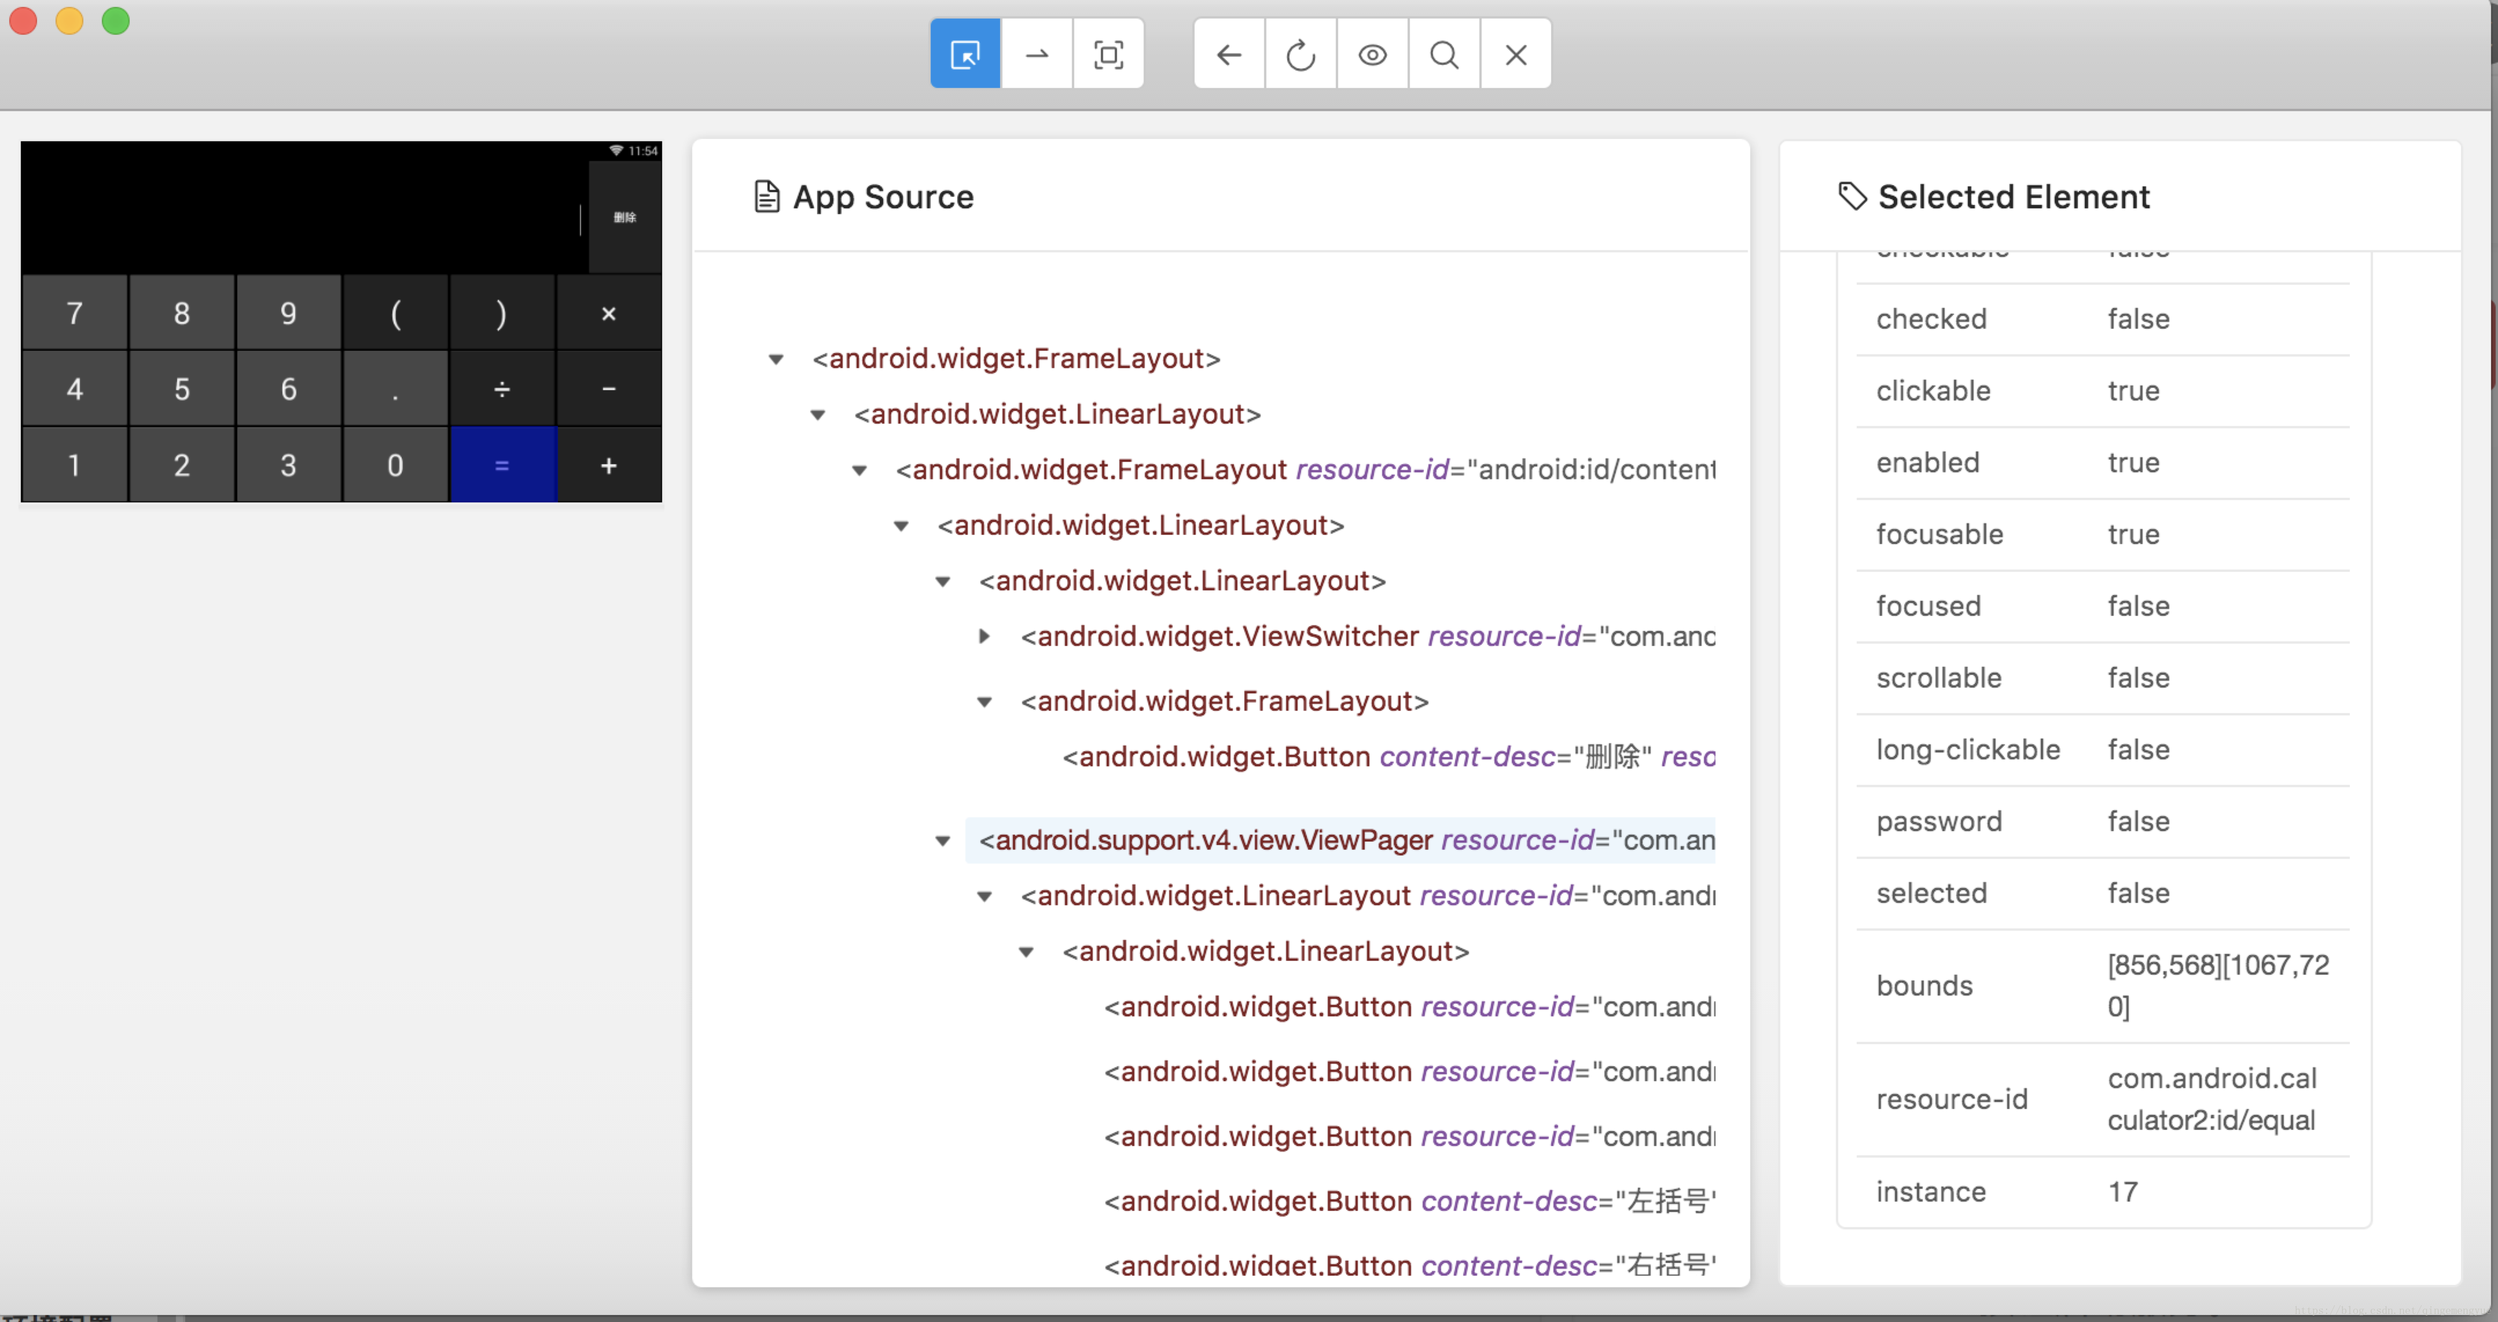The image size is (2498, 1322).
Task: Tap the 9 key on calculator screenshot
Action: [x=288, y=313]
